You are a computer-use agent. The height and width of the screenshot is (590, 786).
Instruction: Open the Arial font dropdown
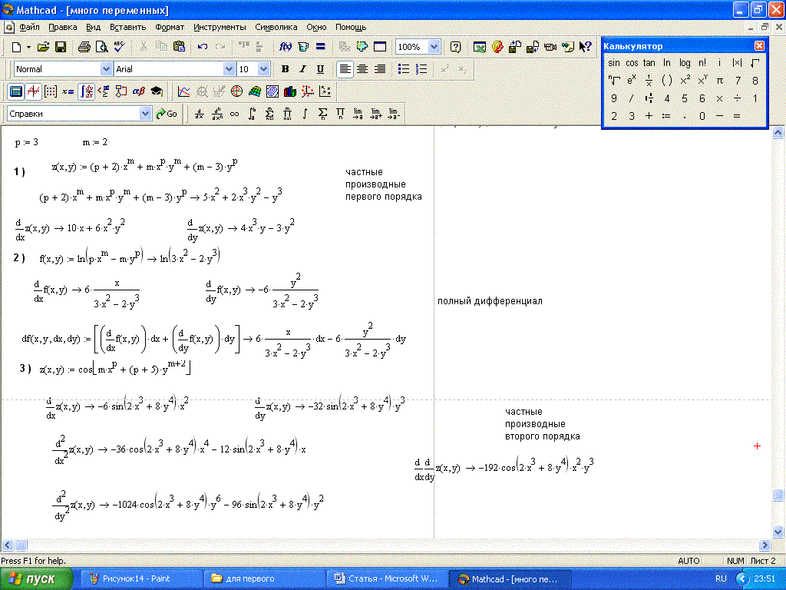(x=228, y=69)
